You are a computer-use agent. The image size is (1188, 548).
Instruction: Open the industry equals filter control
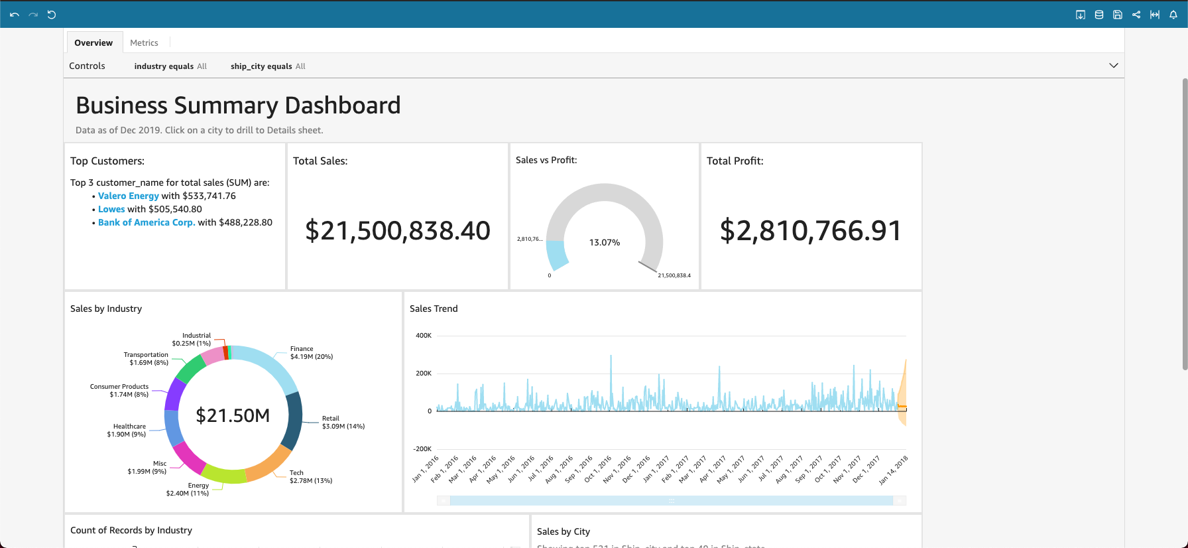tap(170, 66)
